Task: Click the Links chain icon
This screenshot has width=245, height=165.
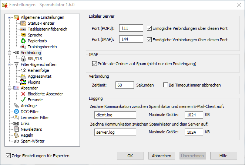Action: [x=16, y=123]
